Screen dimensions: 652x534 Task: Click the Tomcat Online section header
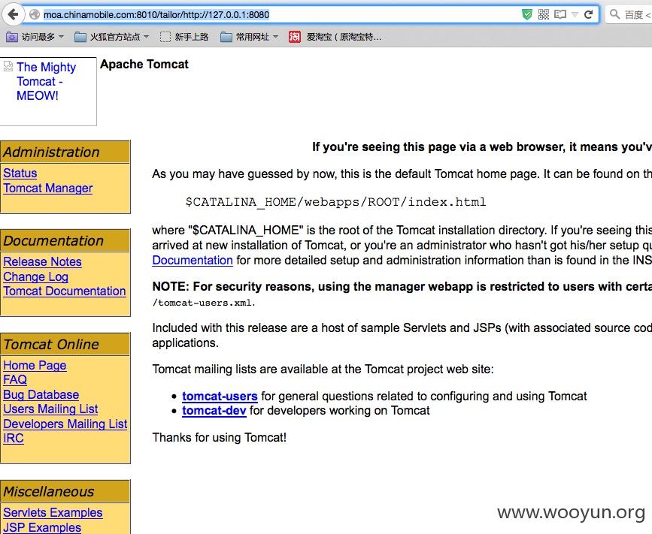tap(65, 344)
